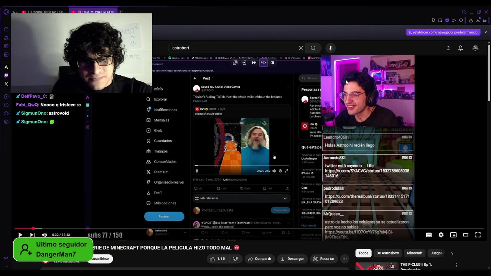Open Opera easy setup menu
491x276 pixels.
pyautogui.click(x=485, y=20)
